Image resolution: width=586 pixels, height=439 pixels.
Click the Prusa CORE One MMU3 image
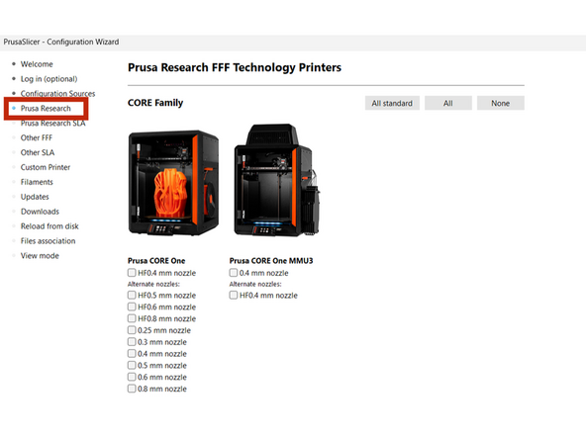pyautogui.click(x=276, y=181)
